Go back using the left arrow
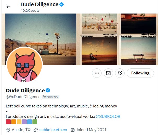The image size is (162, 135). pos(8,7)
